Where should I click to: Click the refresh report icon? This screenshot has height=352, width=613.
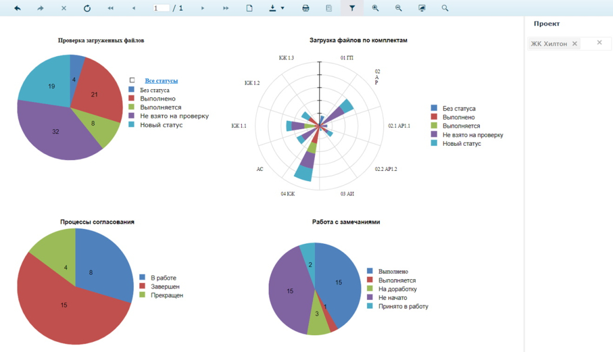[x=87, y=8]
